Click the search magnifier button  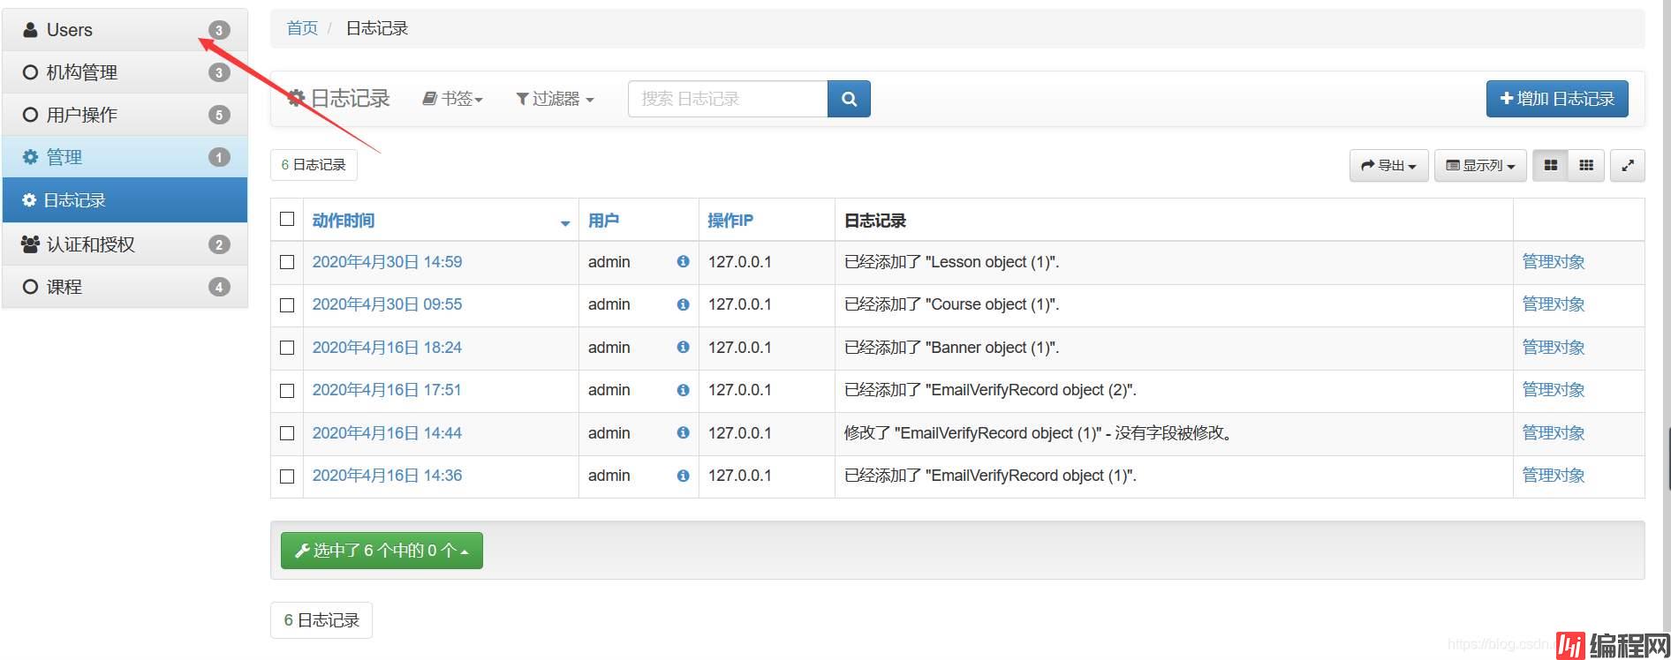pyautogui.click(x=849, y=99)
